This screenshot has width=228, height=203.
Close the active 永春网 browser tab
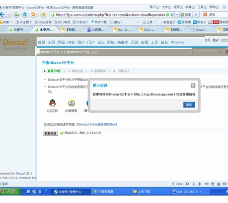click(x=54, y=30)
